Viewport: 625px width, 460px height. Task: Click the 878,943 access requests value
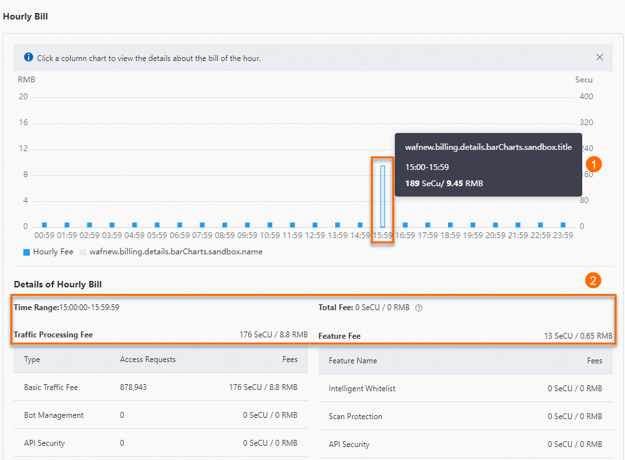coord(133,387)
